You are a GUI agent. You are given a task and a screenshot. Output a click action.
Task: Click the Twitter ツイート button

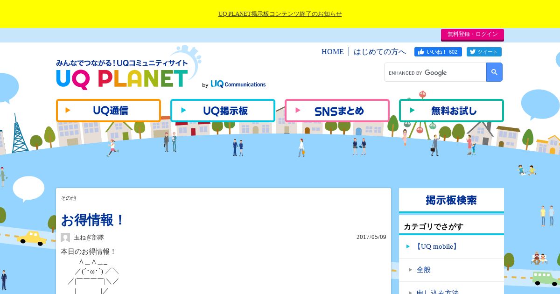(x=484, y=52)
